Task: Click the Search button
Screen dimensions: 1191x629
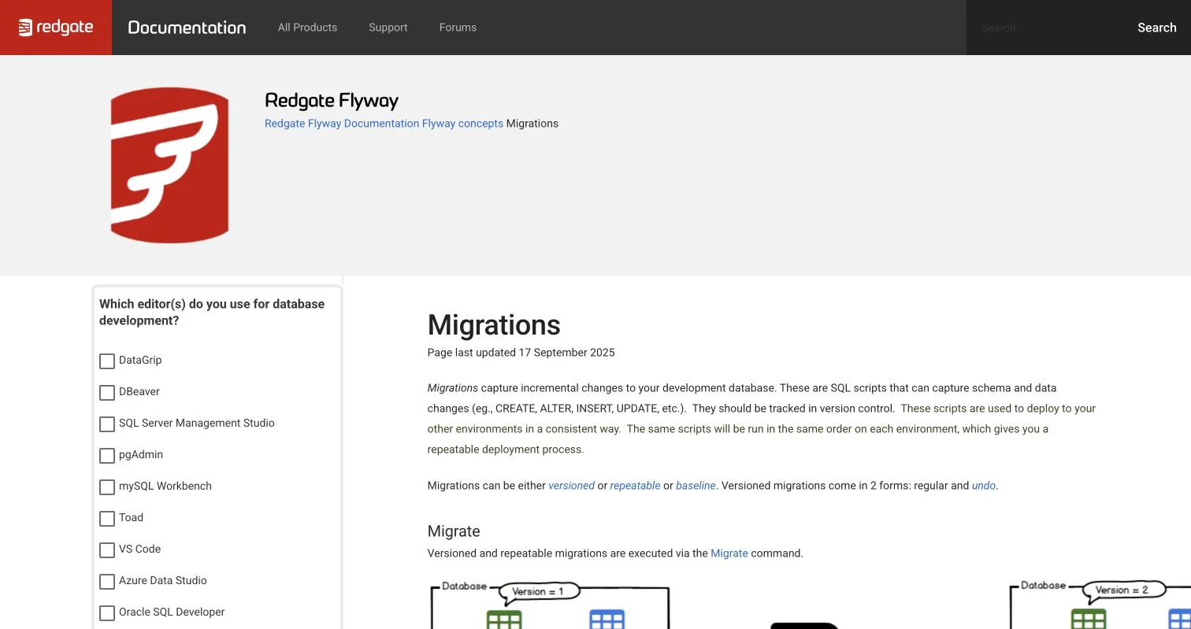Action: click(1156, 28)
